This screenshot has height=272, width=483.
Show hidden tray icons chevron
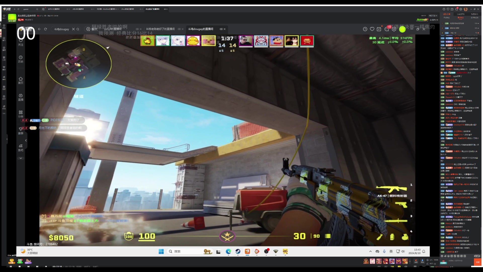(x=370, y=251)
